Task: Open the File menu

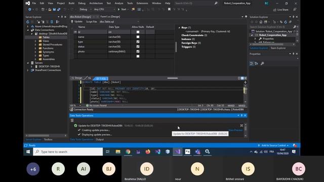Action: 34,4
